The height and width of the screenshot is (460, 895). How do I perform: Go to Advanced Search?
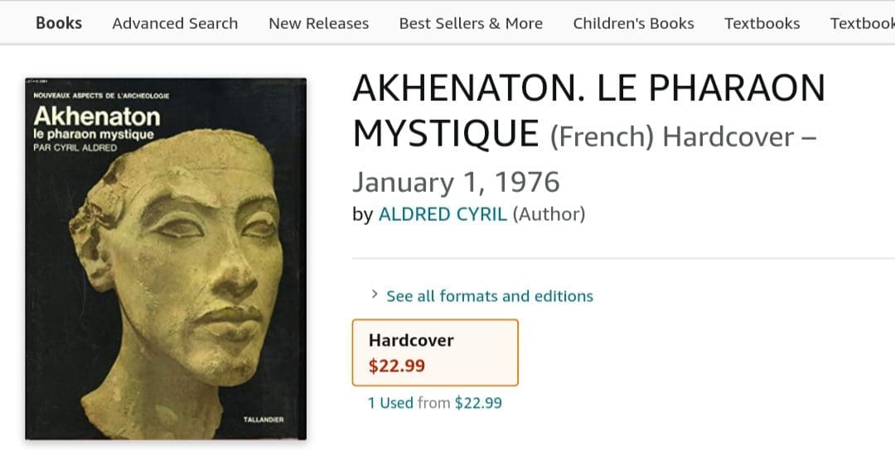tap(175, 23)
